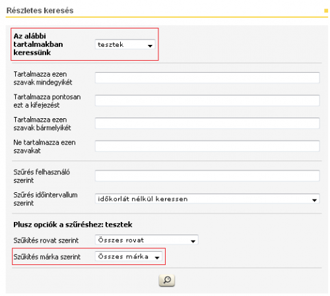This screenshot has width=330, height=296.
Task: Open the 'időkorlát nélkül keressen' dropdown
Action: coord(207,199)
